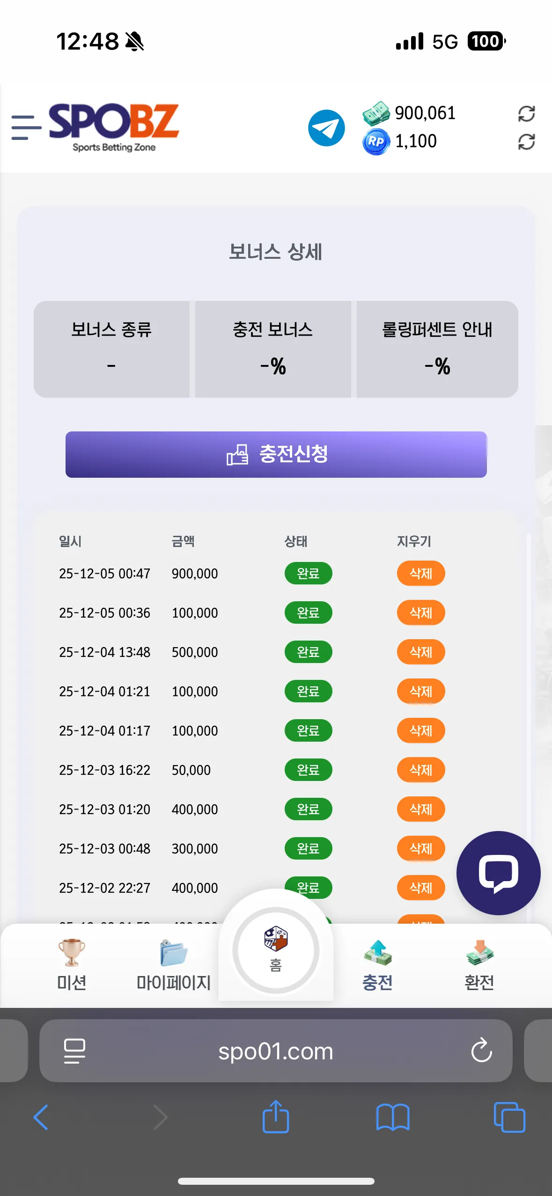Open the 환전 tab in bottom bar
This screenshot has height=1196, width=552.
point(479,965)
